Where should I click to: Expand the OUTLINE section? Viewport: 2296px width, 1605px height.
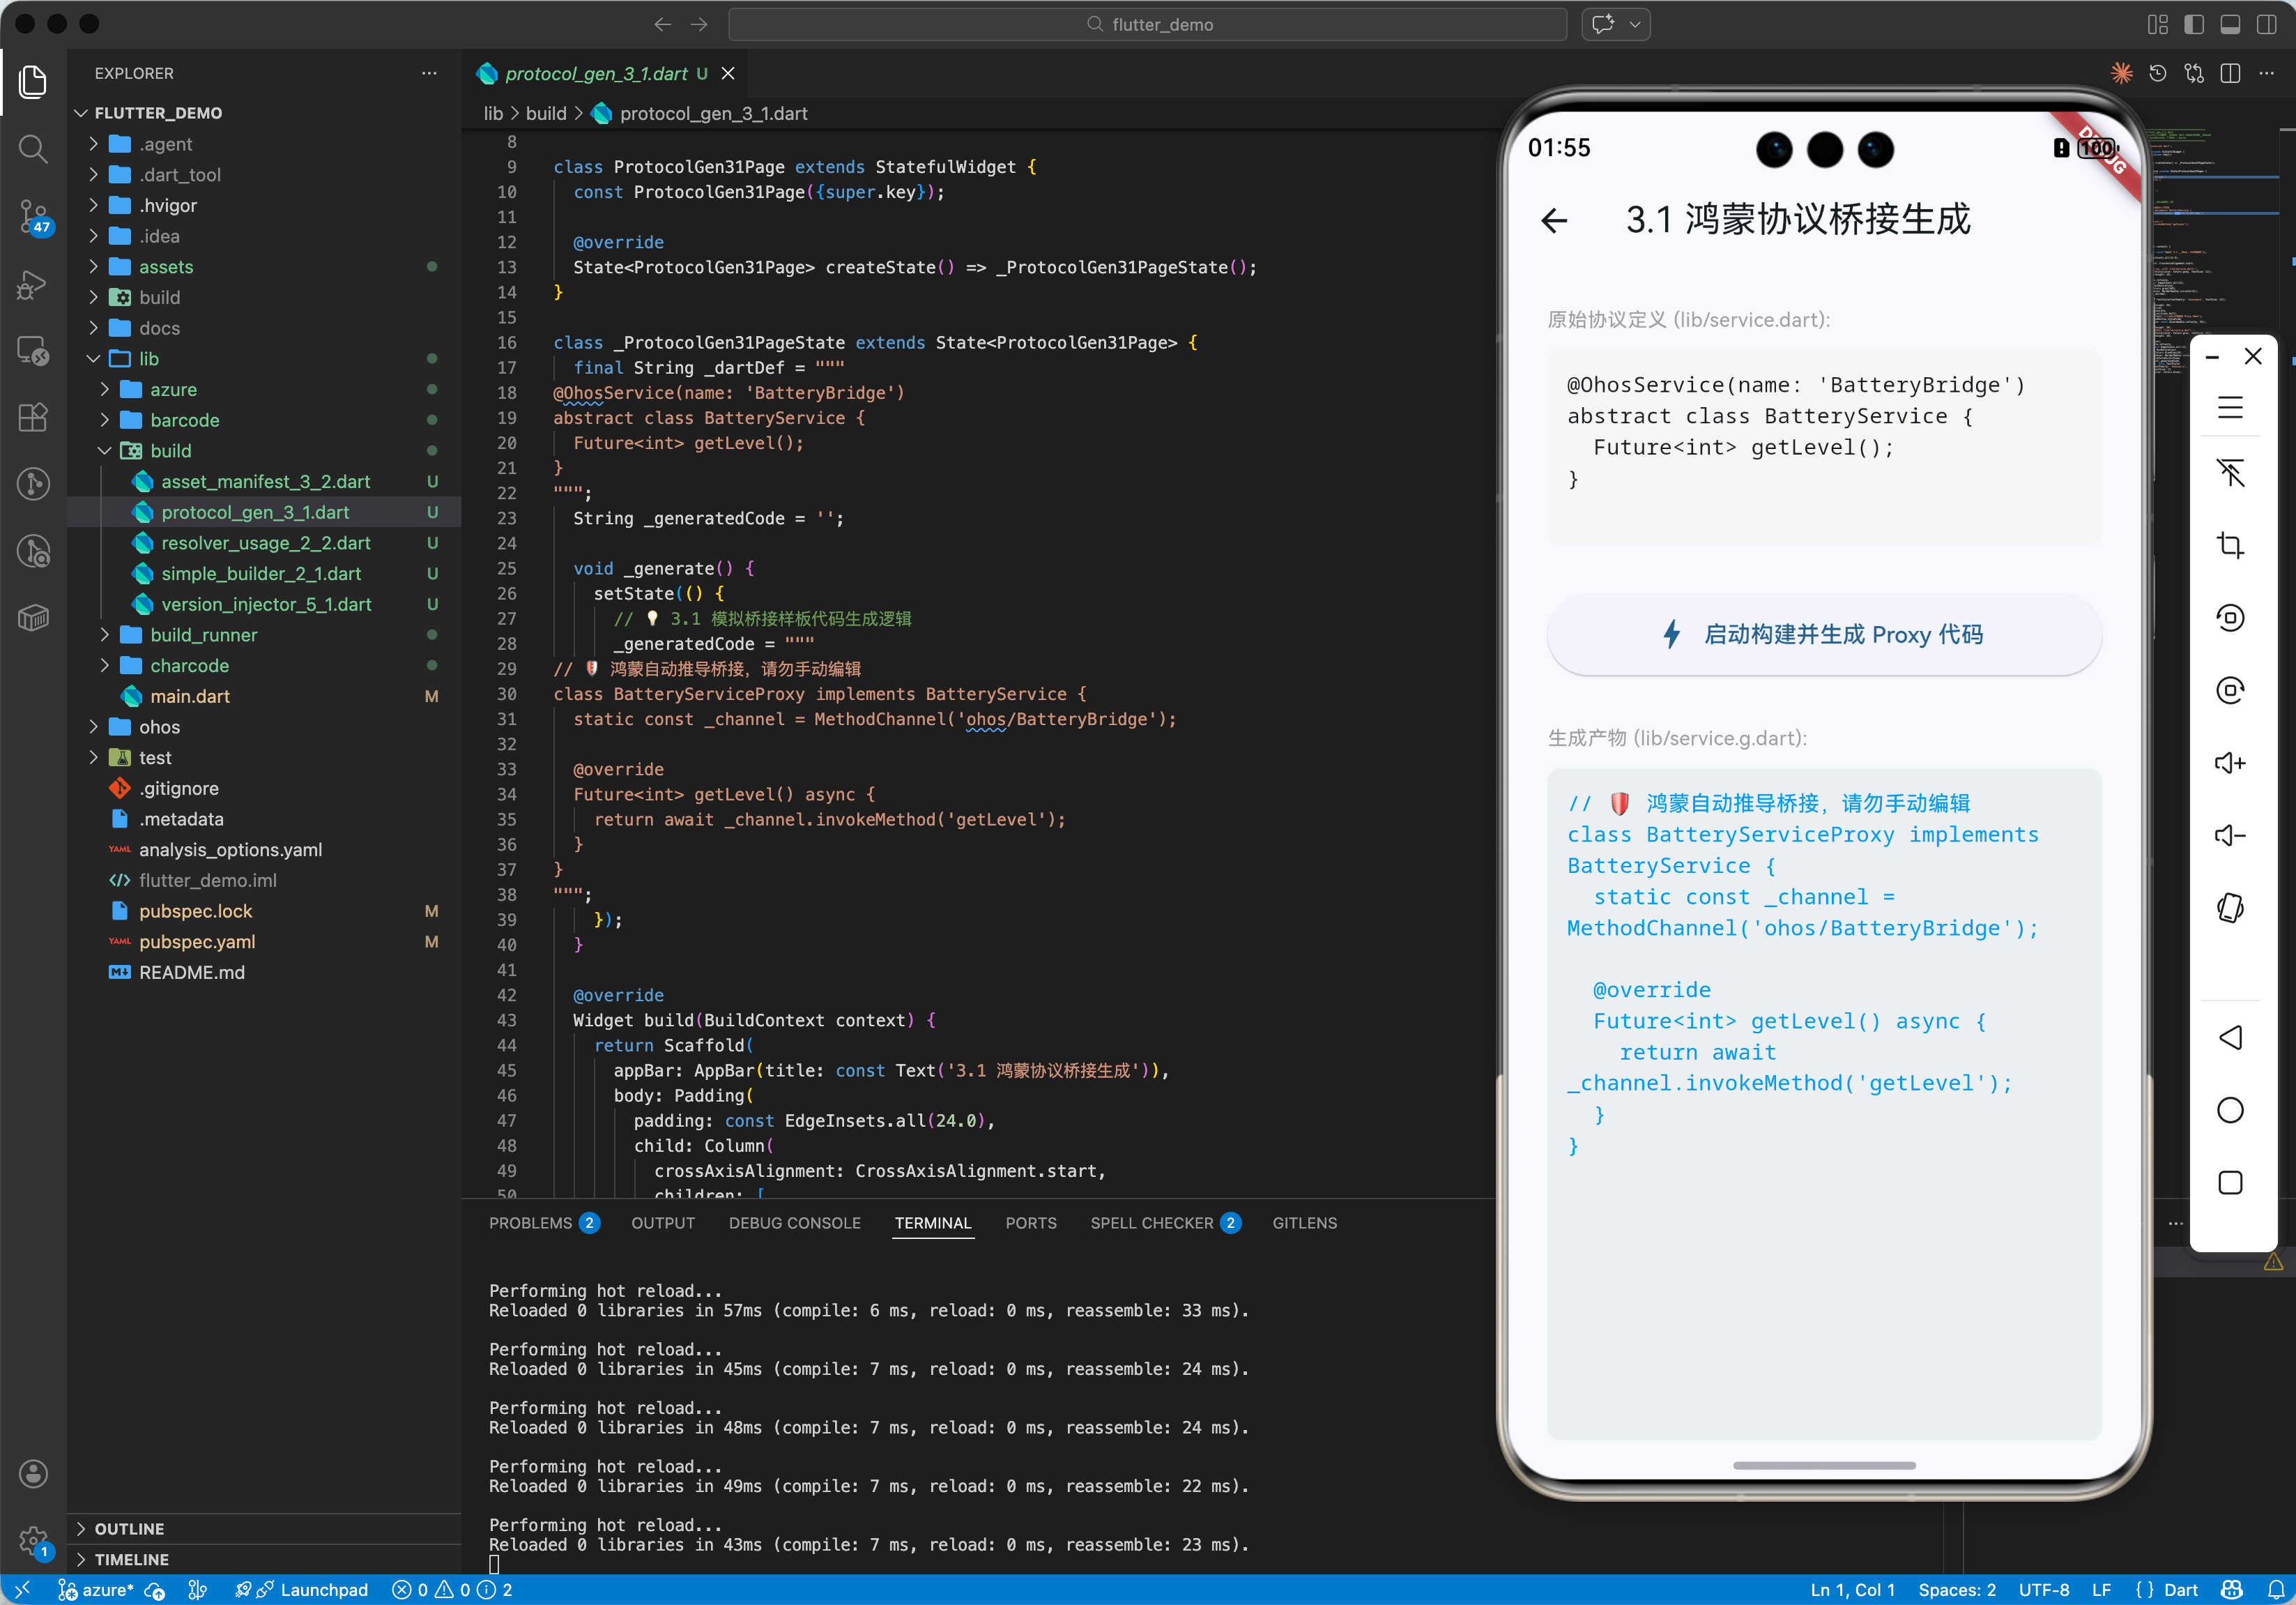pos(129,1528)
